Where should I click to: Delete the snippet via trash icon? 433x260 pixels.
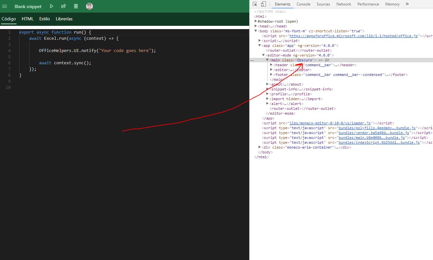76,6
